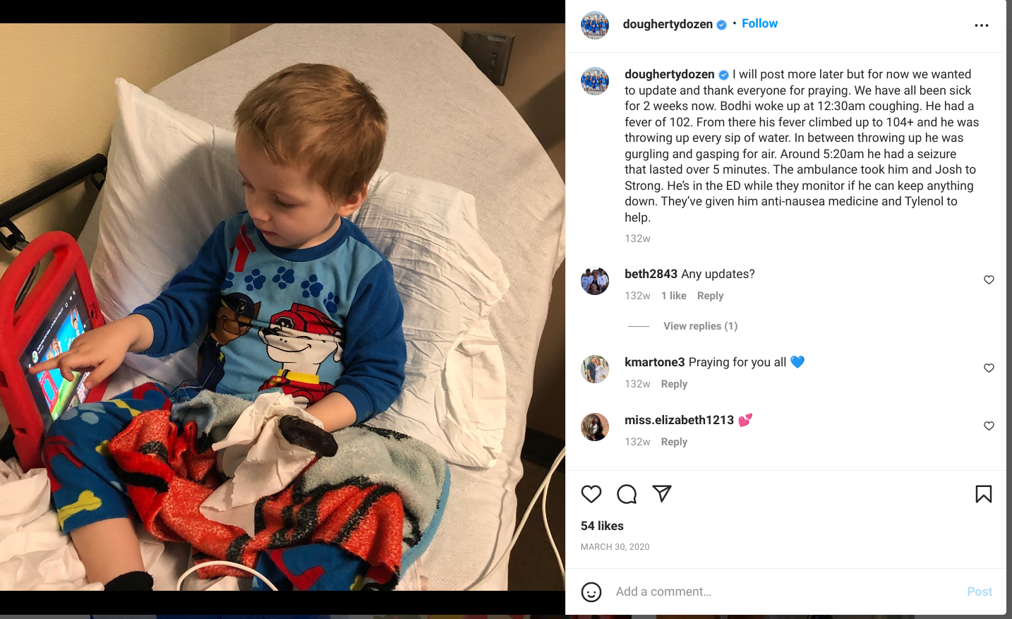Save the post with the bookmark icon
This screenshot has width=1012, height=619.
pos(984,494)
